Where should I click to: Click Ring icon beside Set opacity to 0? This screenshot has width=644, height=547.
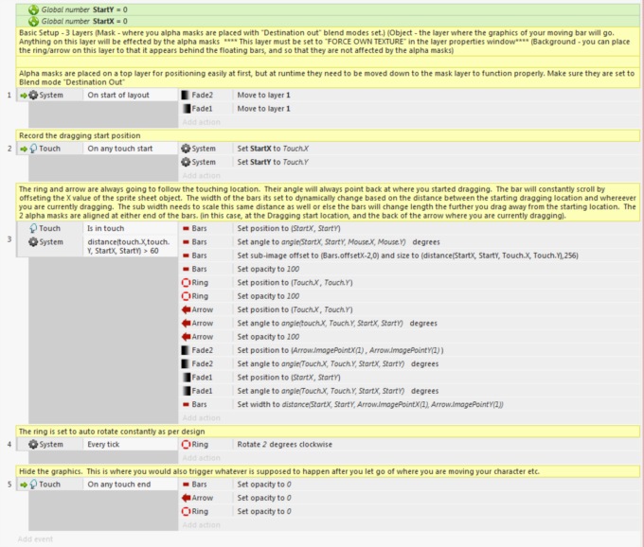pyautogui.click(x=186, y=512)
